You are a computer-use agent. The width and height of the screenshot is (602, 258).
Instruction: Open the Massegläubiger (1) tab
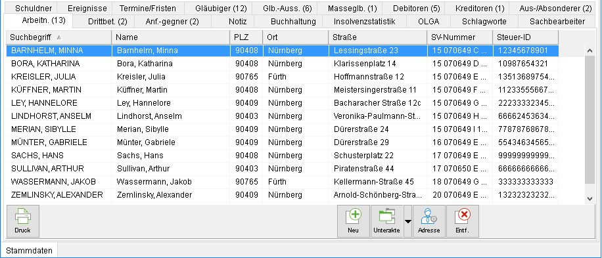tap(350, 8)
